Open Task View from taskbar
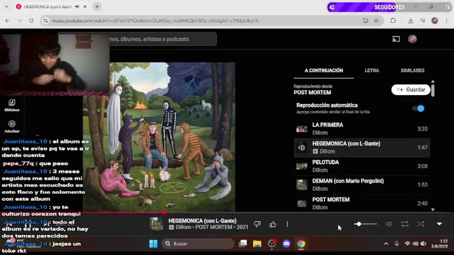454x255 pixels. pyautogui.click(x=243, y=244)
